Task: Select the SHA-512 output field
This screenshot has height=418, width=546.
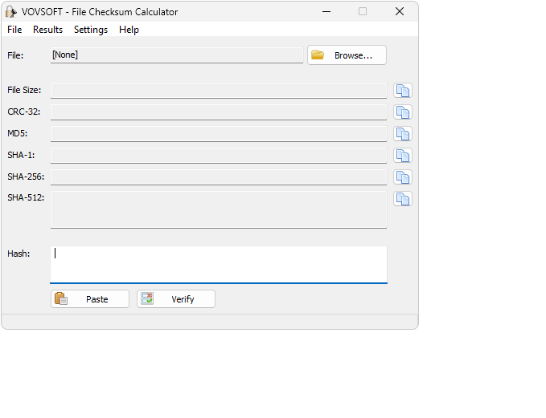Action: (219, 209)
